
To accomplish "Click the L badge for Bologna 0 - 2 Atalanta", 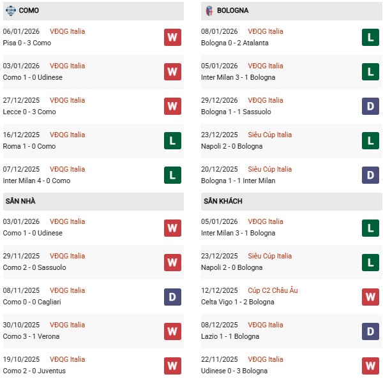I will point(371,37).
